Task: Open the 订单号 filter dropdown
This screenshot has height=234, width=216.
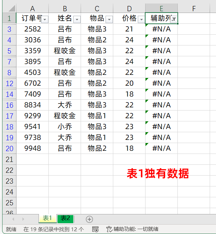Action: point(45,20)
